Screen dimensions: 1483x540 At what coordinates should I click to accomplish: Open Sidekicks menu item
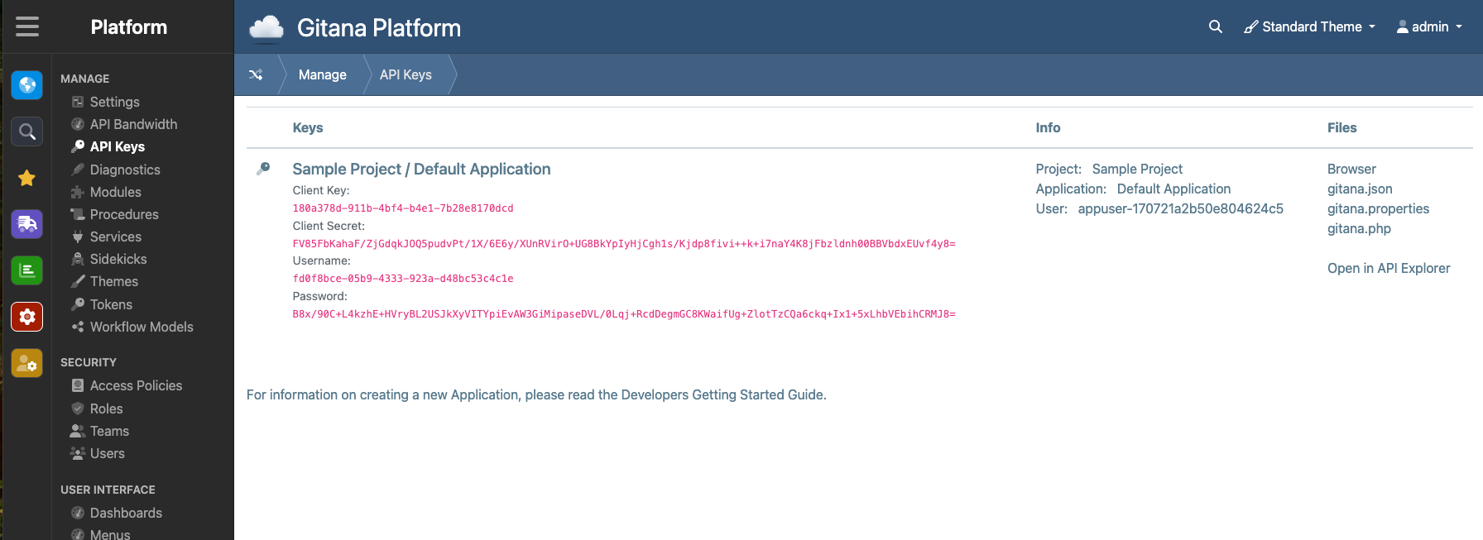click(x=118, y=259)
